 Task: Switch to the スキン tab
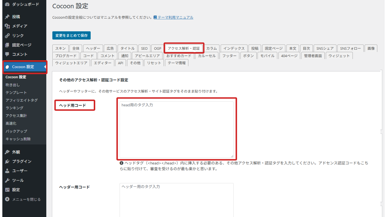[x=60, y=48]
